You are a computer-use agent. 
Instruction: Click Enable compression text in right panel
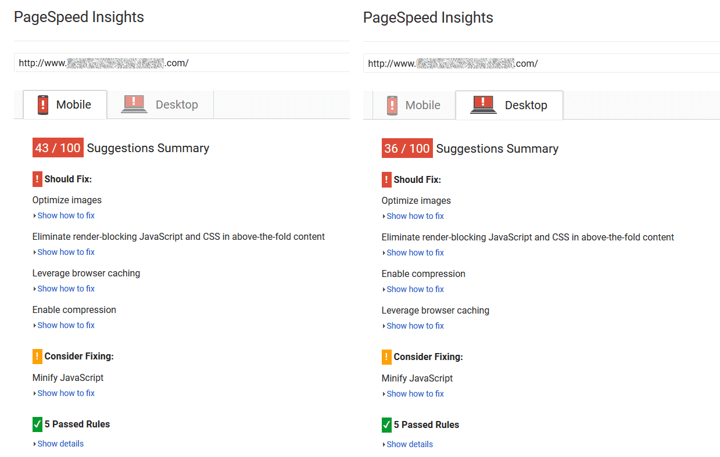pyautogui.click(x=424, y=274)
